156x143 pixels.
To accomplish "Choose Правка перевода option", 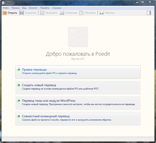I will [78, 72].
